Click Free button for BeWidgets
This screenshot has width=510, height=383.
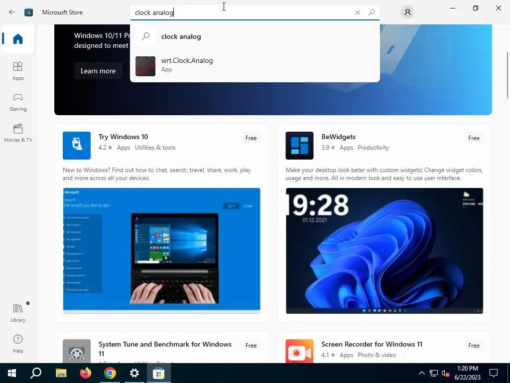tap(474, 138)
